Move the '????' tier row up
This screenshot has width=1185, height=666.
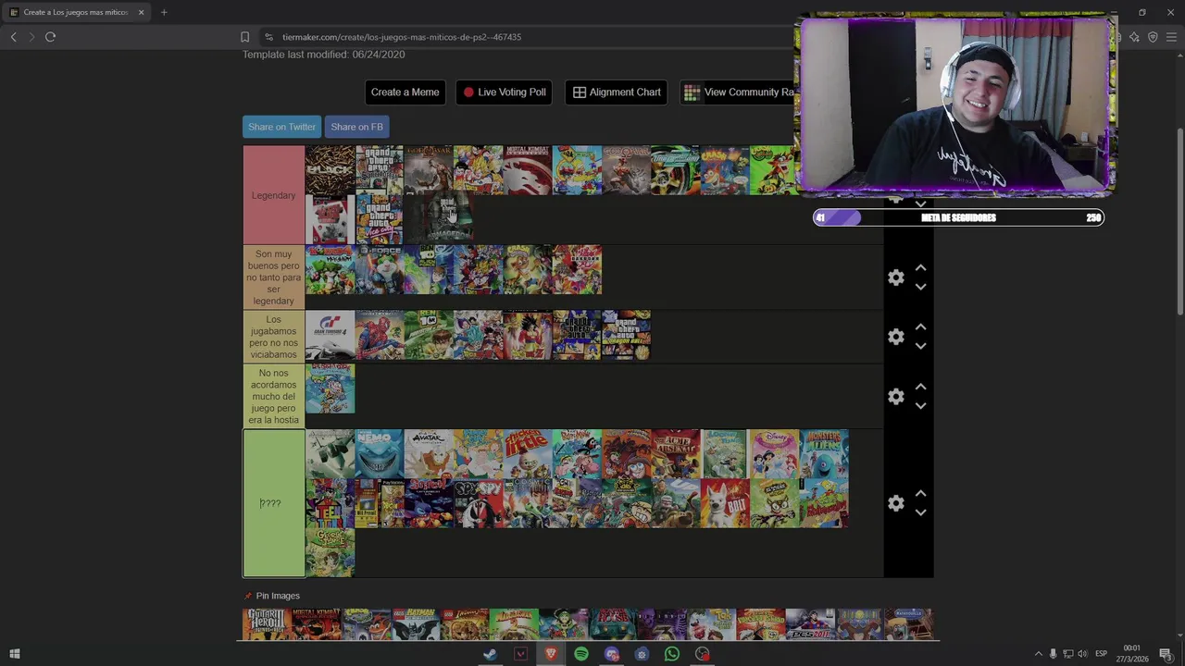coord(920,493)
